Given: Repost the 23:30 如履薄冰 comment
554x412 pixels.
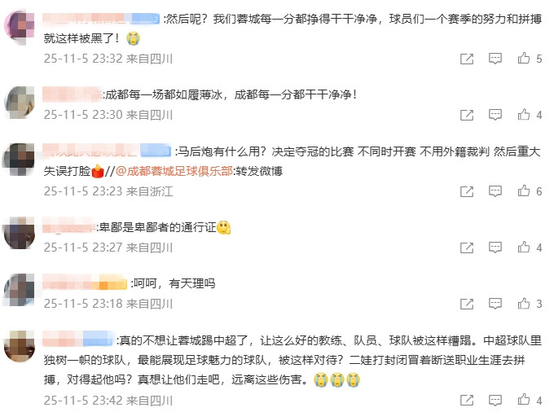Looking at the screenshot, I should pyautogui.click(x=467, y=115).
